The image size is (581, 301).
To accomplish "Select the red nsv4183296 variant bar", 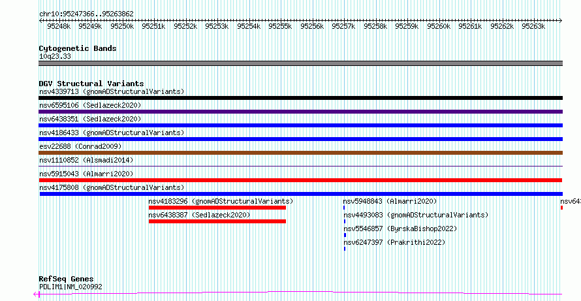I will tap(217, 208).
